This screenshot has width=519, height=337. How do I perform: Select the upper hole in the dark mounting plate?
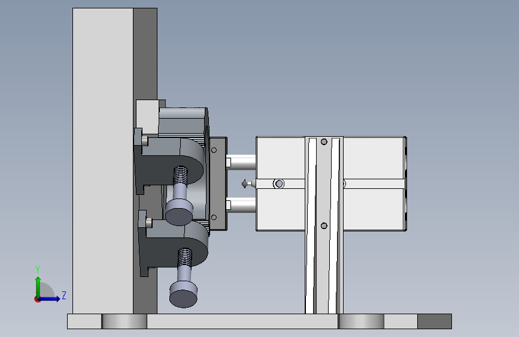point(214,151)
